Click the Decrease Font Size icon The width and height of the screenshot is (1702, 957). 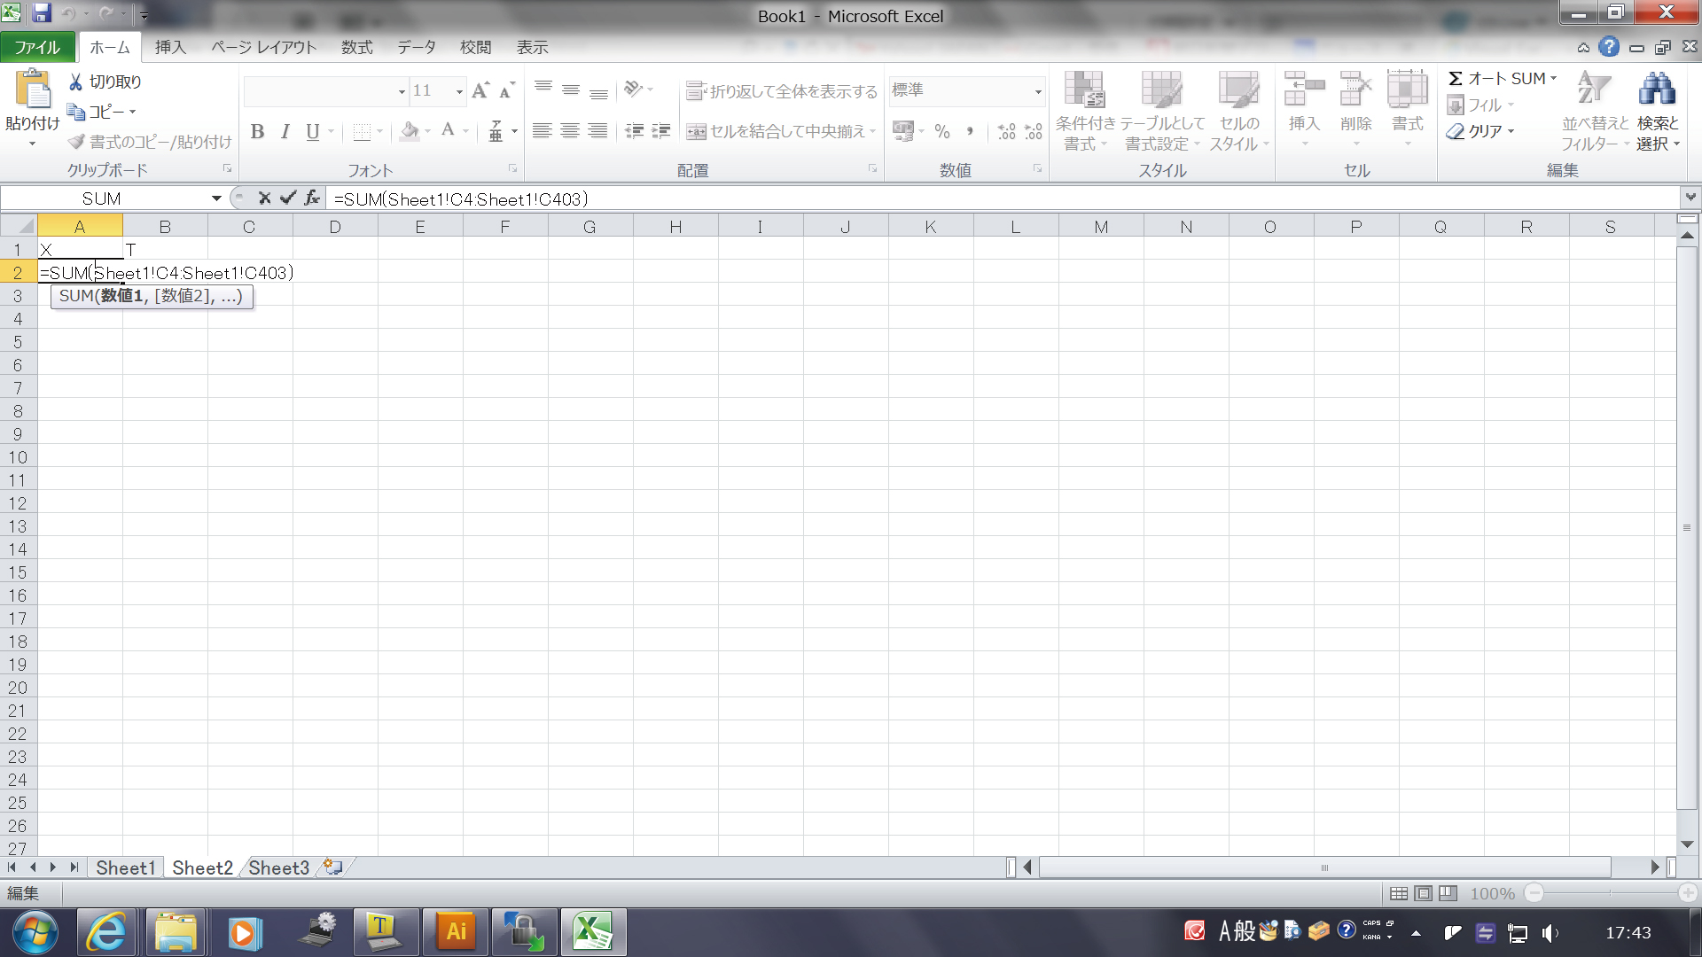(506, 90)
